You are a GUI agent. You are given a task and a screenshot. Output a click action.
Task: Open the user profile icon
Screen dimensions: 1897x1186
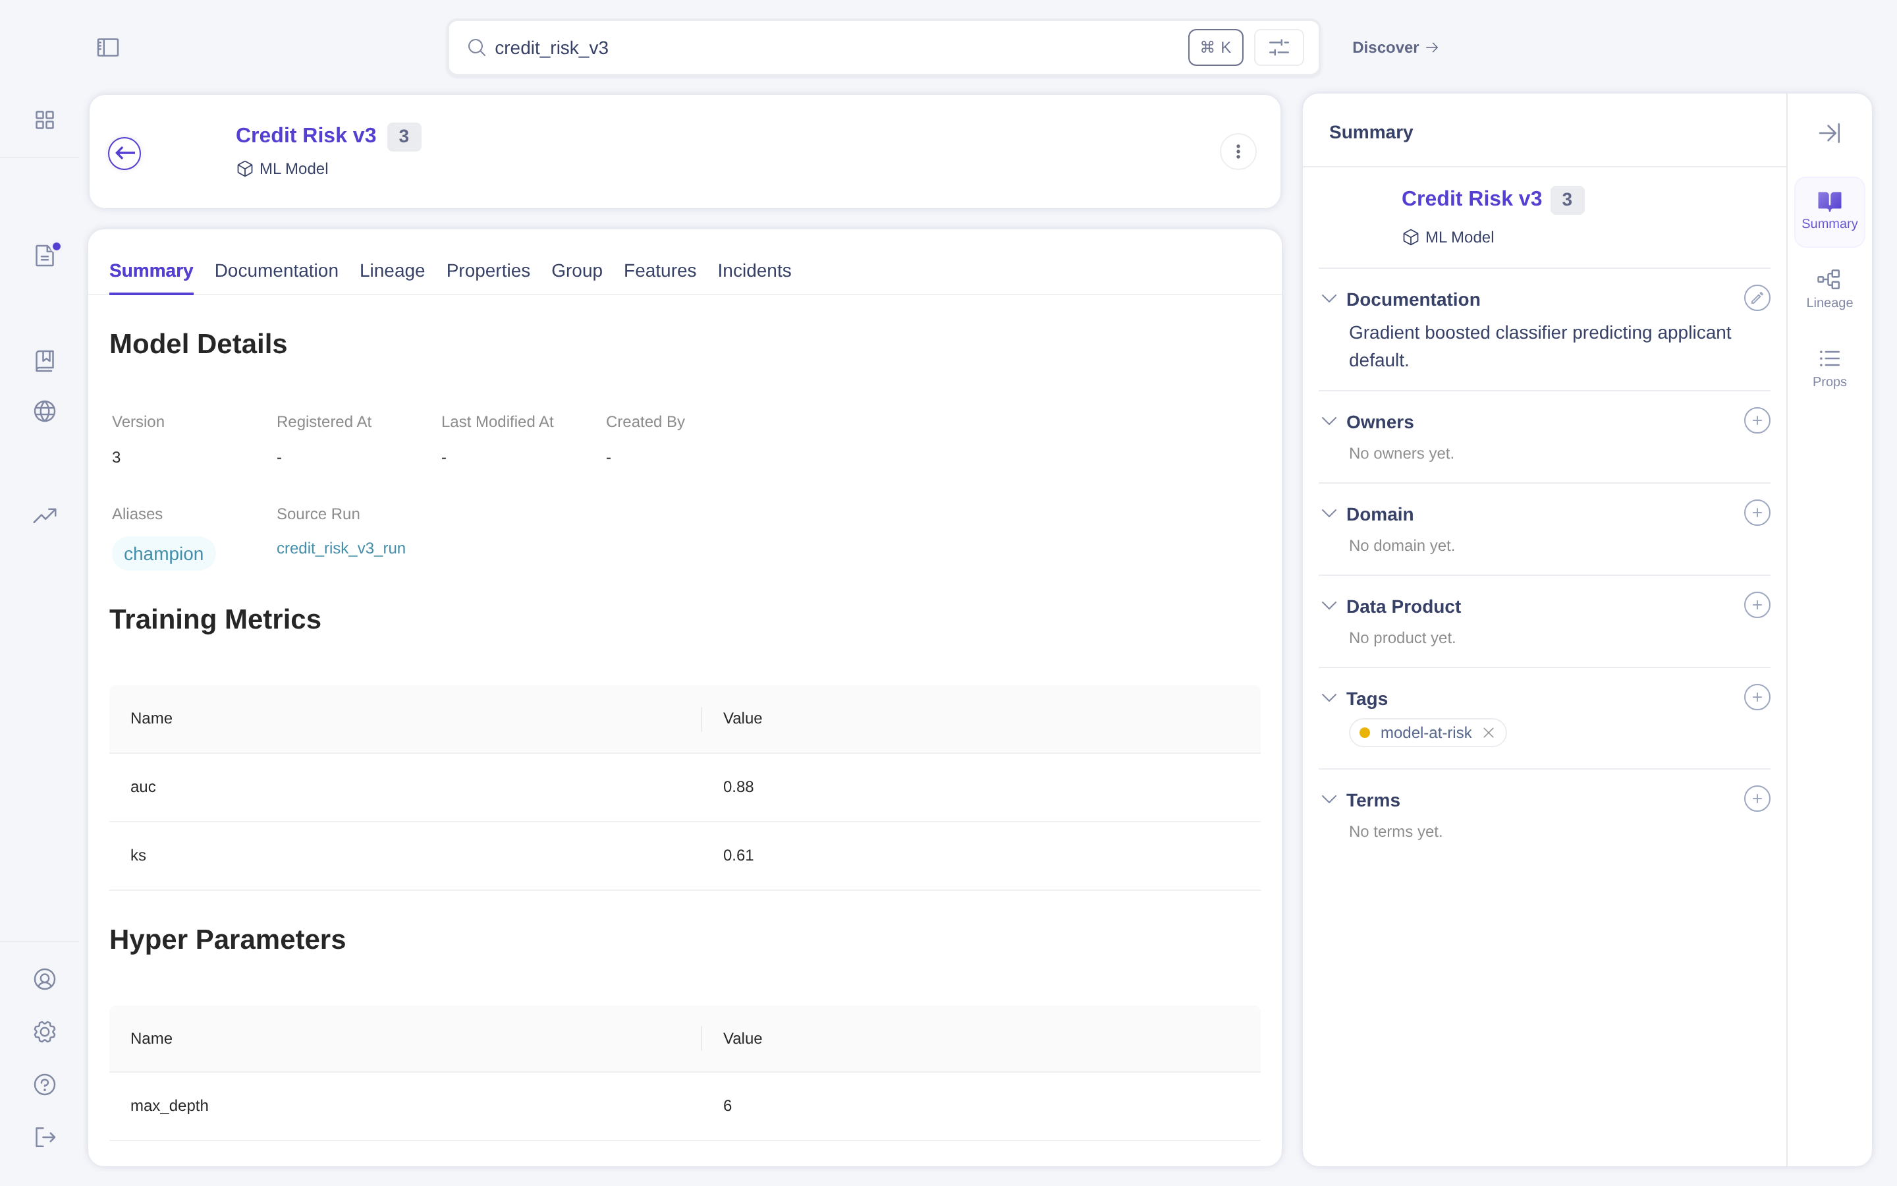pyautogui.click(x=45, y=979)
